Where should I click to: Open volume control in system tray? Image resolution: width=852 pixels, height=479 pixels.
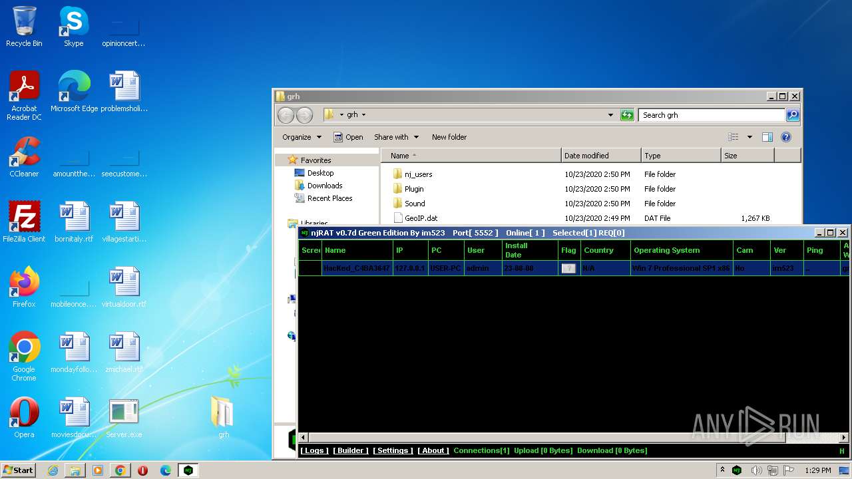tap(756, 470)
